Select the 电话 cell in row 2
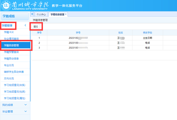177x120 pixels. (x=148, y=43)
